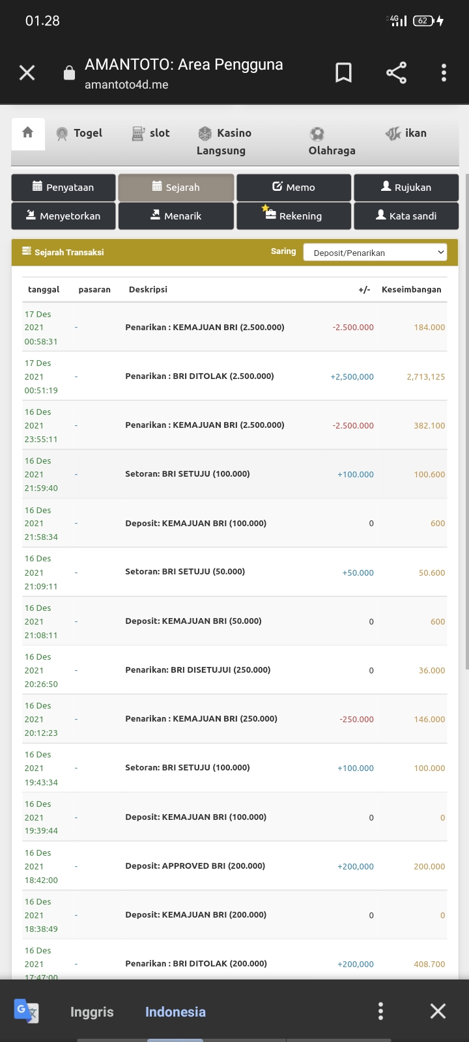
Task: Tap the share icon in browser bar
Action: (x=396, y=73)
